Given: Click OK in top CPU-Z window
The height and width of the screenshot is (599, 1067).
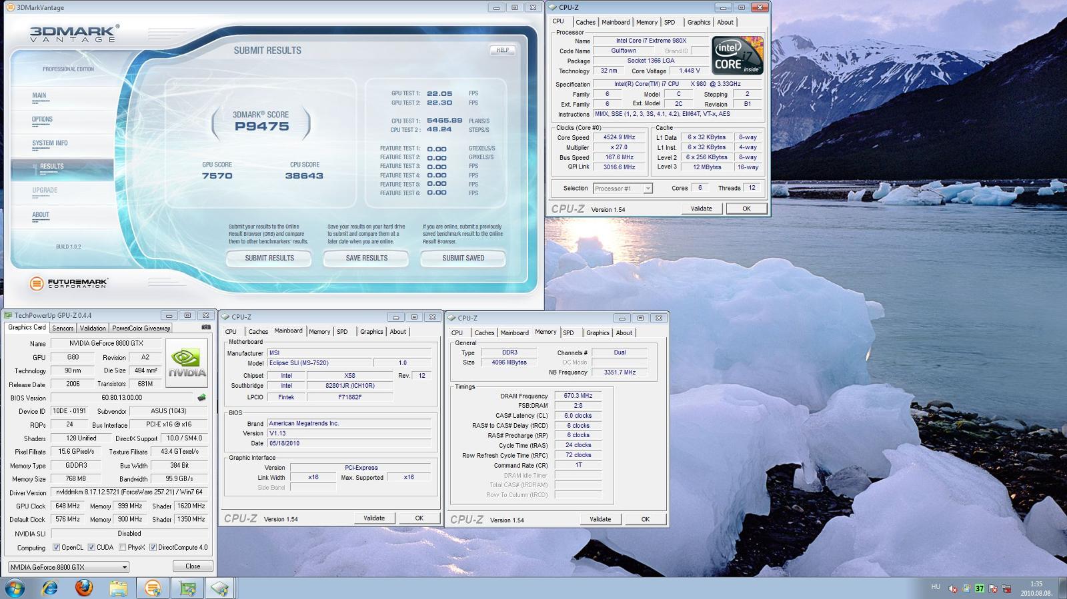Looking at the screenshot, I should [x=746, y=209].
